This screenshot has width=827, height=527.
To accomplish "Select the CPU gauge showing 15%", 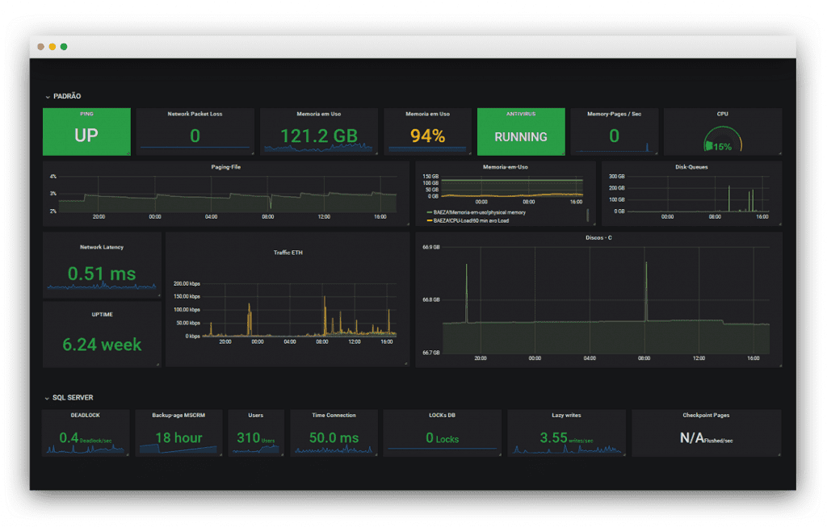I will pos(721,136).
